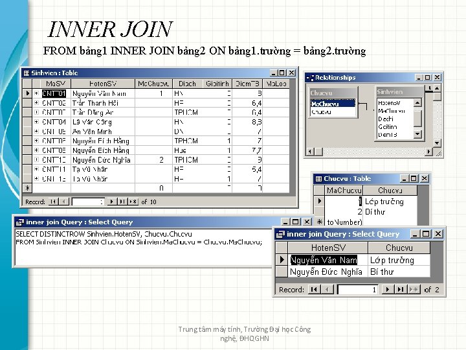466x350 pixels.
Task: Click Chucvu header in query result
Action: point(399,248)
